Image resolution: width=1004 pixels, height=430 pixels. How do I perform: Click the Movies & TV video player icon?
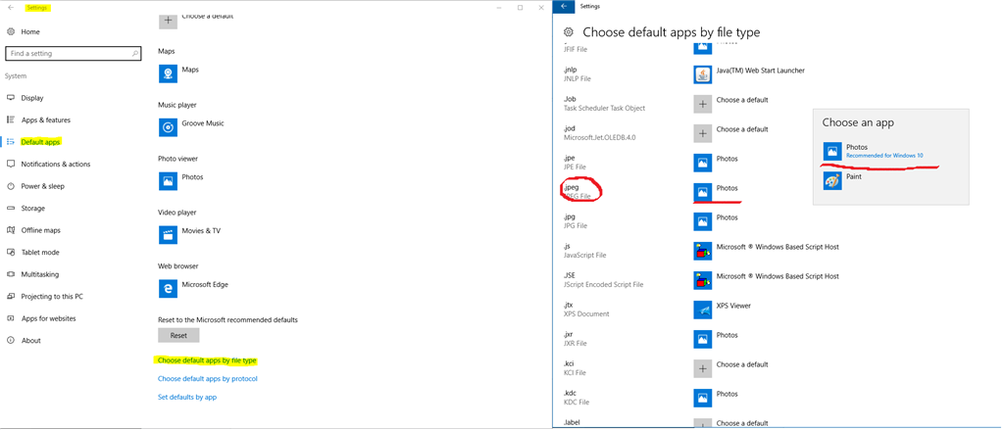click(168, 235)
